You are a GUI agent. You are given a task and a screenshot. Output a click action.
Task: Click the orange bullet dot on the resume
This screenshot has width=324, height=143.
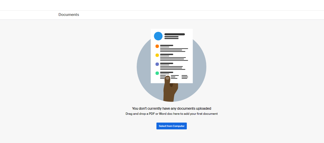(x=157, y=46)
